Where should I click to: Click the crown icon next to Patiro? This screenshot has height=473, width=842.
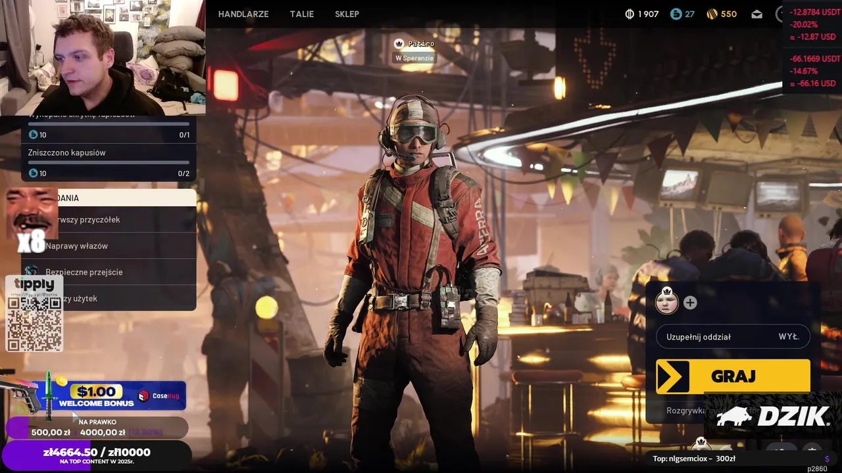[x=399, y=43]
